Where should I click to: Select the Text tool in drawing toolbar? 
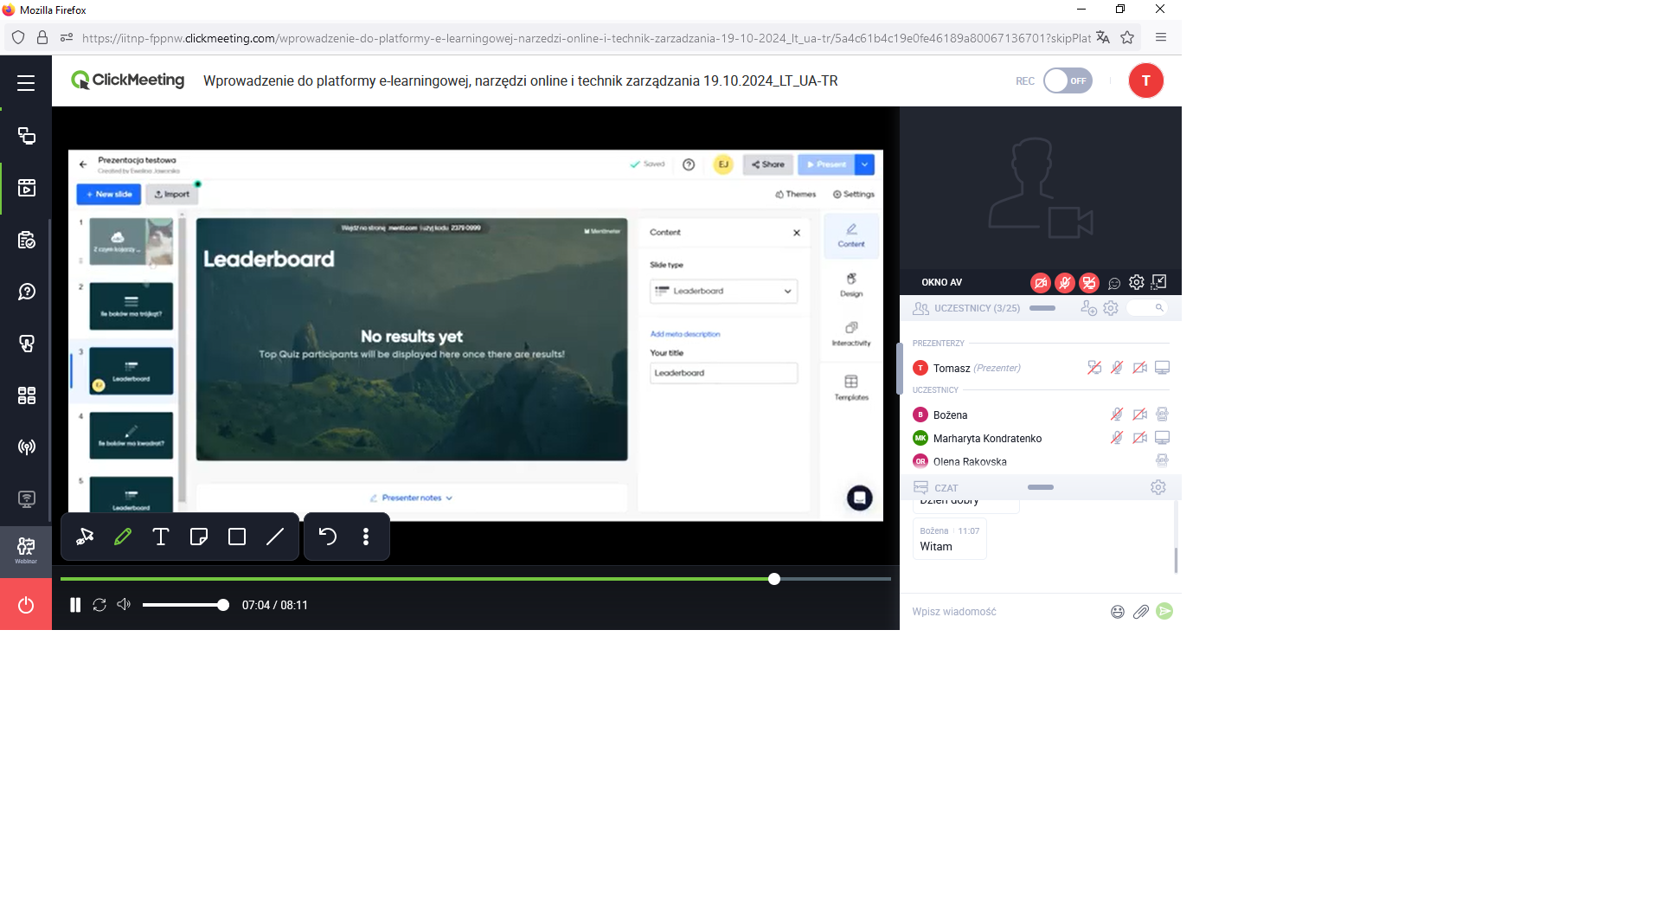(x=161, y=537)
